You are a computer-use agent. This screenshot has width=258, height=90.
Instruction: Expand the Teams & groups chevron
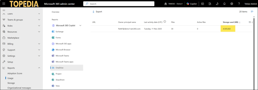pos(39,20)
